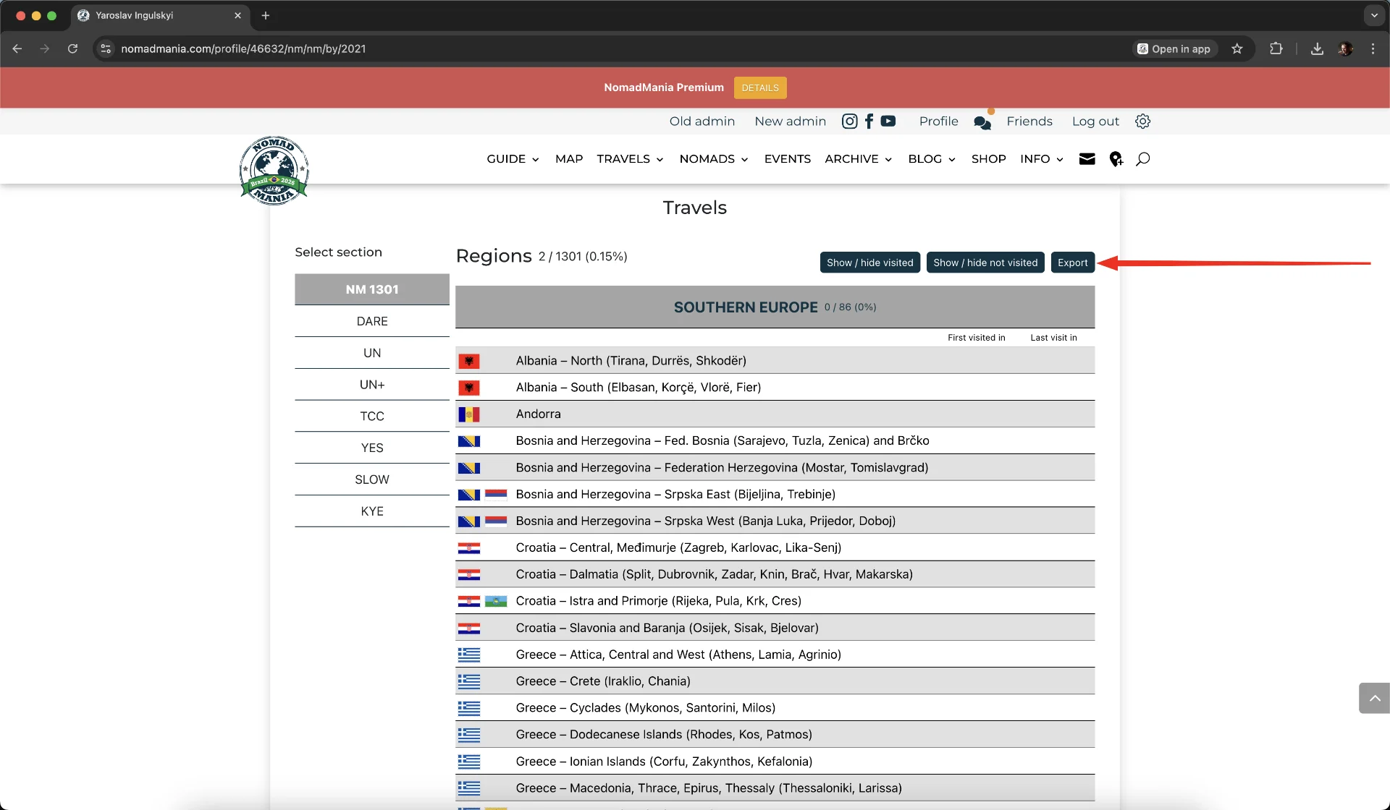
Task: Open the search magnifier icon
Action: [1142, 159]
